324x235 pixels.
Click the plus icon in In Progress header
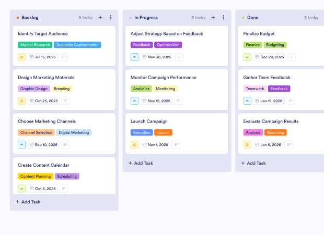pos(213,18)
